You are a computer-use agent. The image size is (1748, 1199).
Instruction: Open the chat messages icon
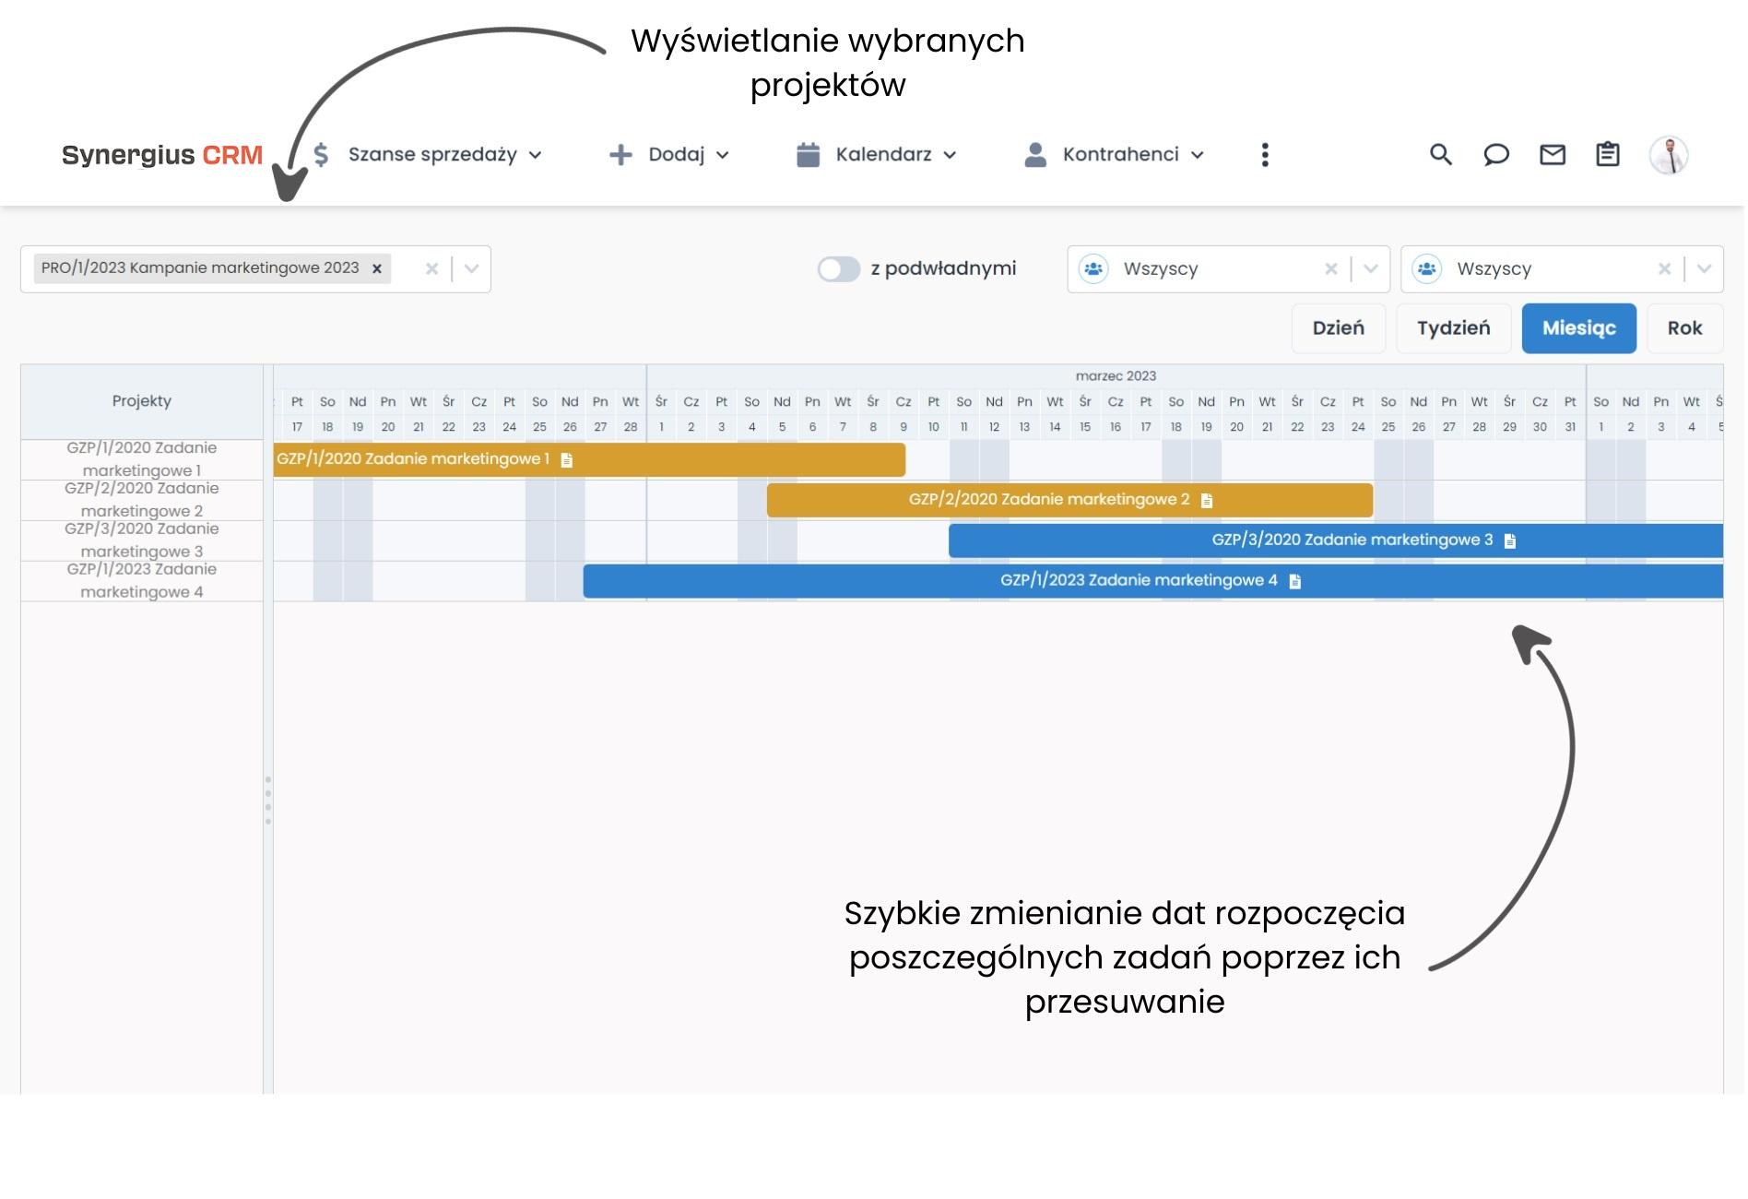[1495, 154]
